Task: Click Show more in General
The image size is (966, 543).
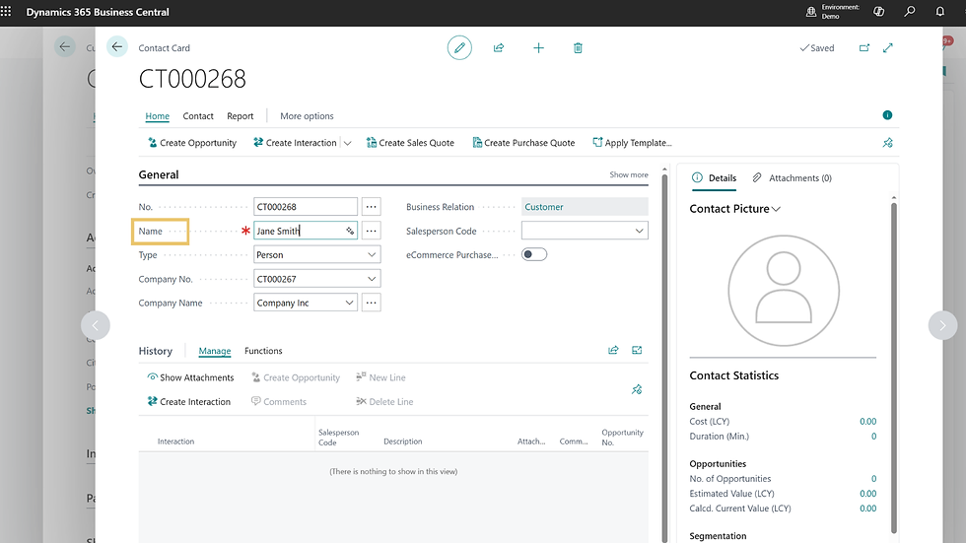Action: tap(629, 174)
